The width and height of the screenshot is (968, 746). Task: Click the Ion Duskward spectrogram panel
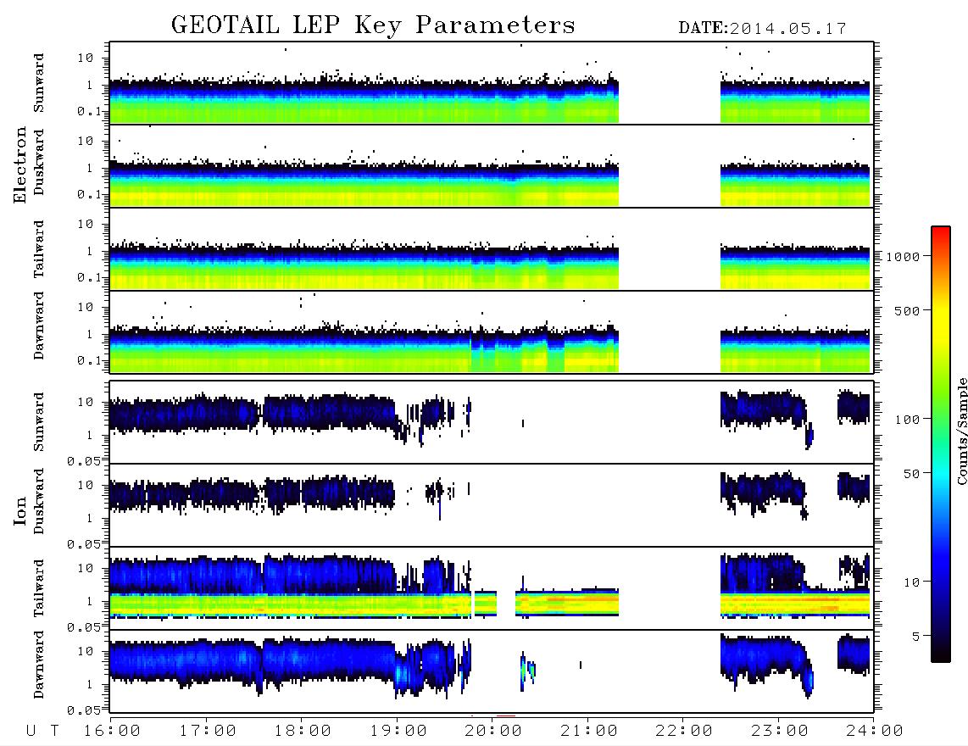(492, 505)
